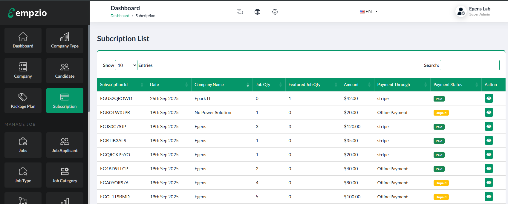508x204 pixels.
Task: Open Egens Lab Super Admin profile menu
Action: tap(473, 11)
